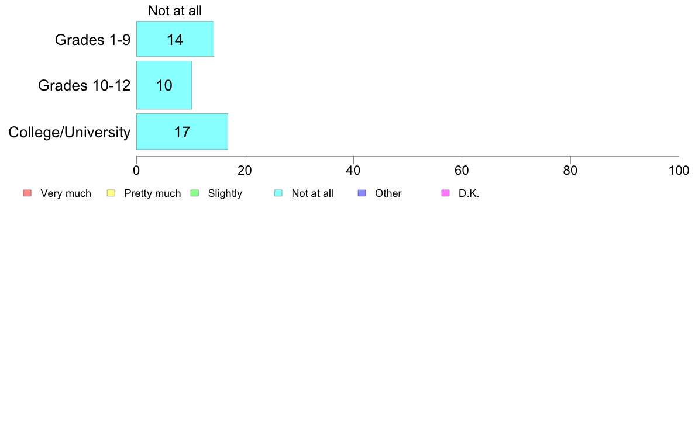695x430 pixels.
Task: Click the yellow Pretty much legend swatch
Action: pos(111,193)
